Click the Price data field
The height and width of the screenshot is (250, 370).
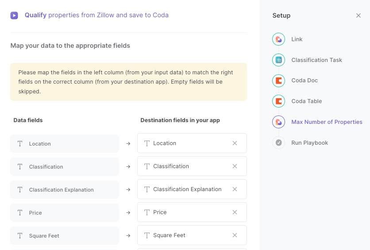[65, 213]
